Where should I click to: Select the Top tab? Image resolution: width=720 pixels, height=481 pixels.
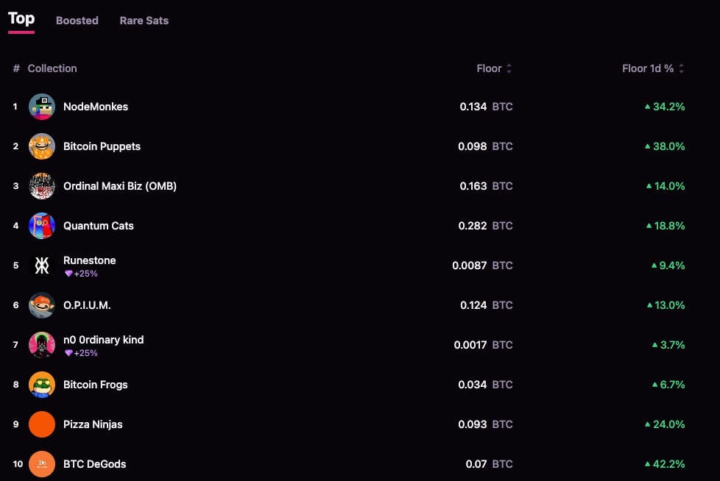tap(21, 19)
